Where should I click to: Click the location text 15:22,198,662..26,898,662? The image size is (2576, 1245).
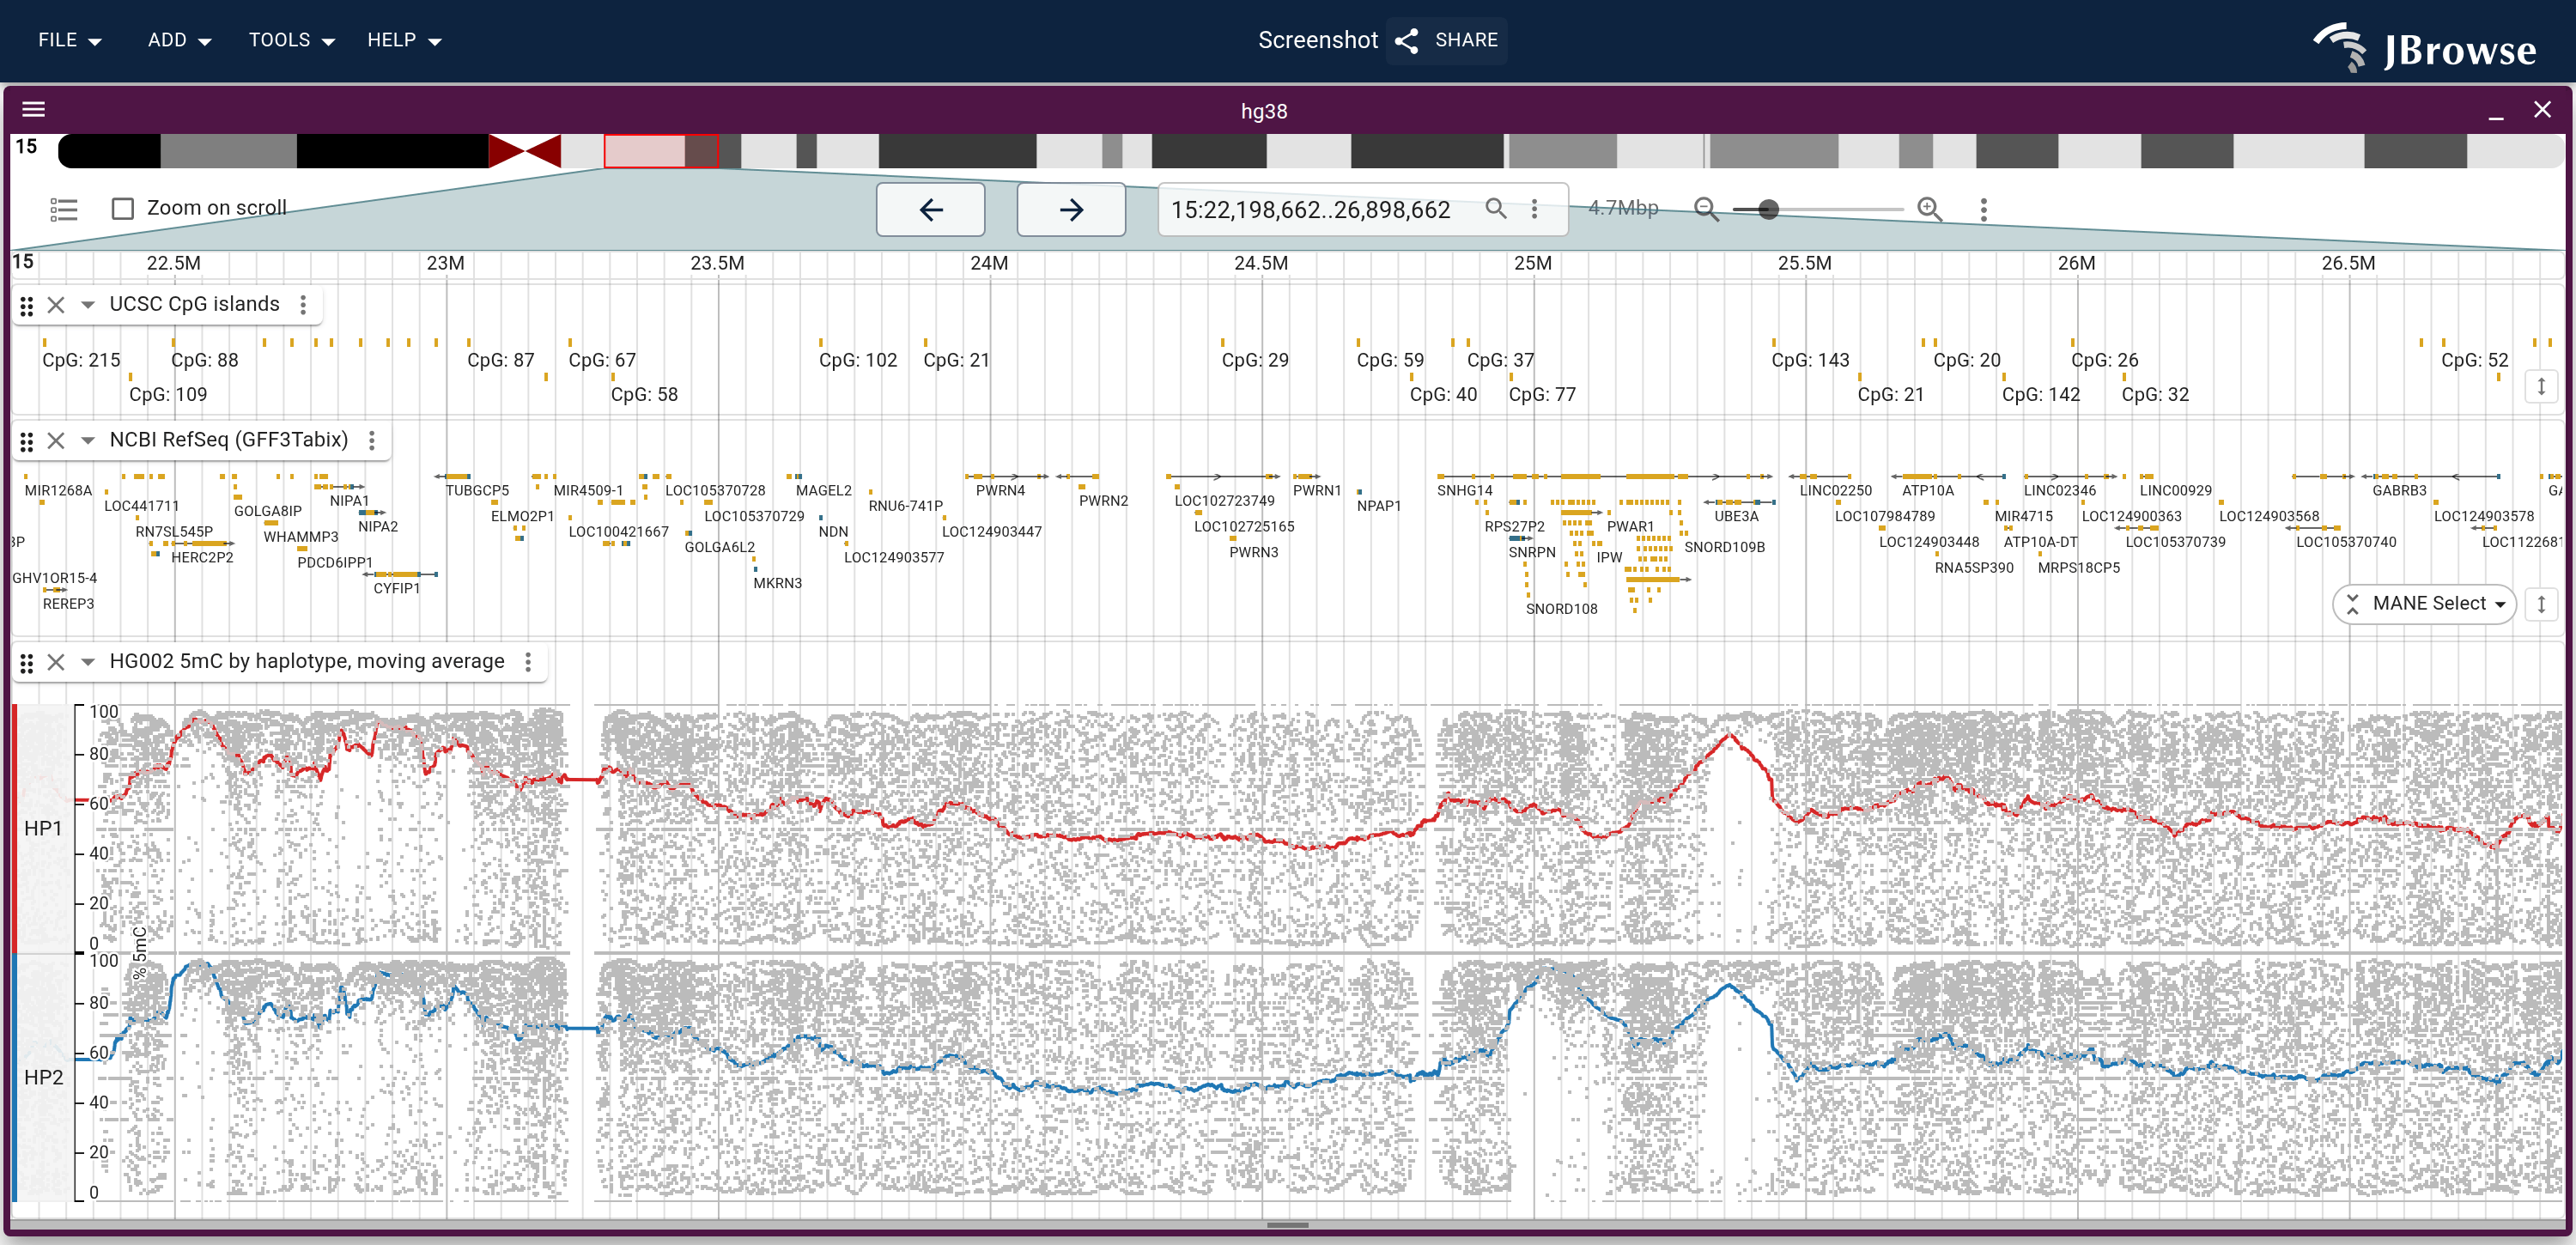coord(1310,210)
